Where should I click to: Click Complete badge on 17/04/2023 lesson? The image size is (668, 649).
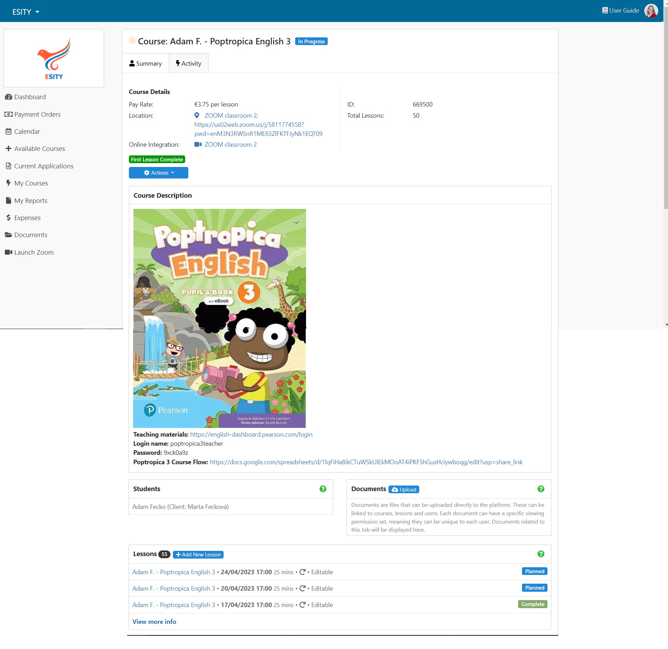[x=533, y=604]
